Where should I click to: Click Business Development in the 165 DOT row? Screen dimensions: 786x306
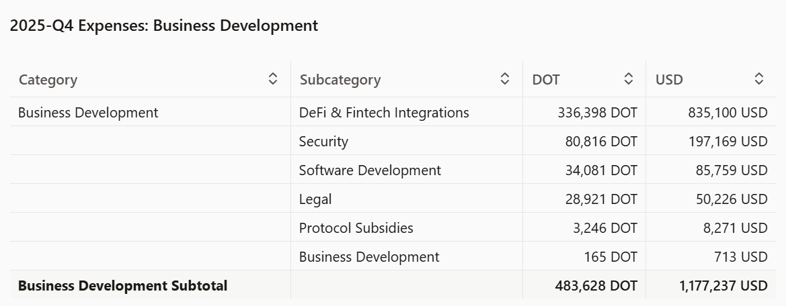[369, 257]
